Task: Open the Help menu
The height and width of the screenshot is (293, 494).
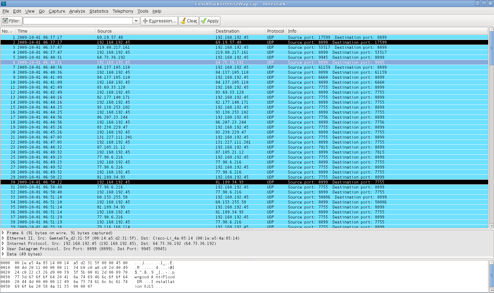Action: click(157, 11)
